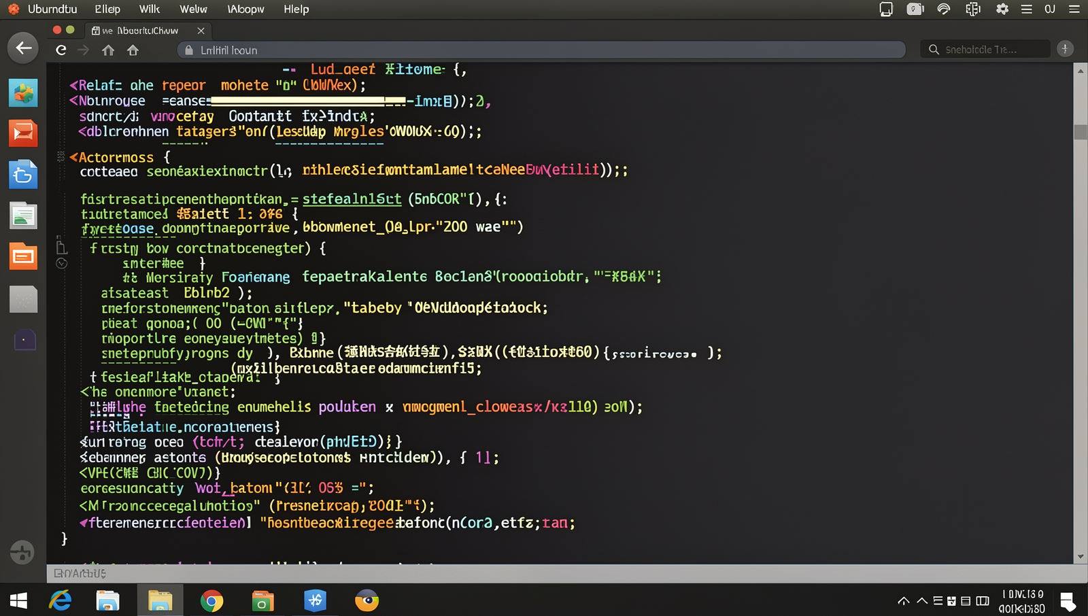Open the grey square icon in the dock
The image size is (1088, 616).
23,299
